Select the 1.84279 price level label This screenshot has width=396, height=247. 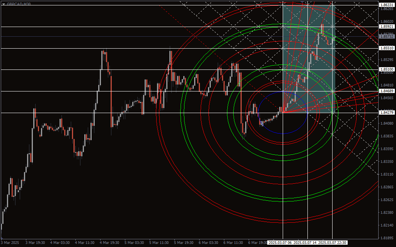point(387,113)
